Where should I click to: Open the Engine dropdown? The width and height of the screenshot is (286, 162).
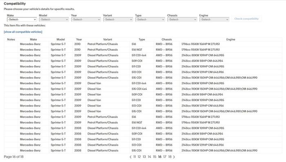(x=214, y=19)
